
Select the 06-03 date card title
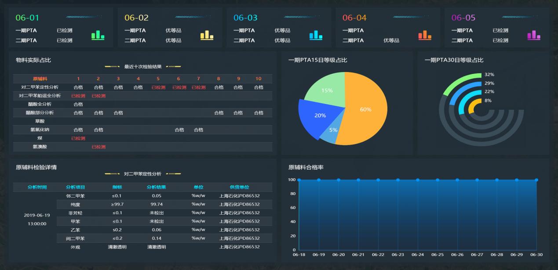245,18
